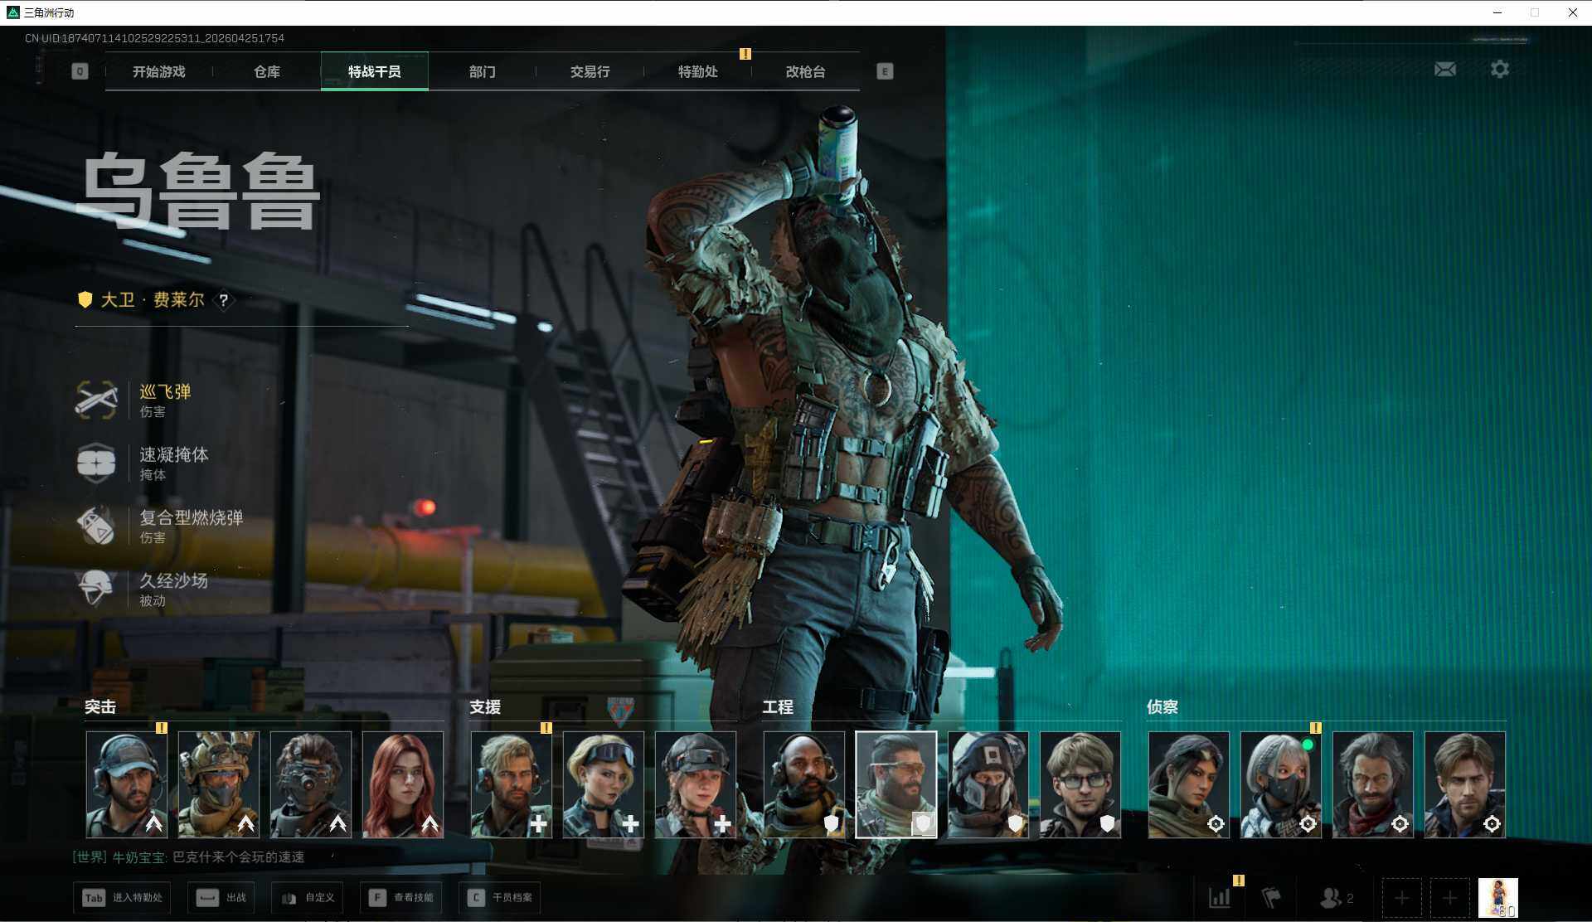The image size is (1592, 922).
Task: Open the flag icon in bottom bar
Action: pos(1271,897)
